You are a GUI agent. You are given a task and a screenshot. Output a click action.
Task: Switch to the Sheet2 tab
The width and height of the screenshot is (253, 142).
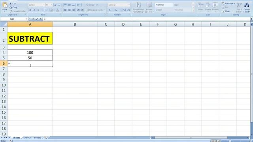coord(27,138)
